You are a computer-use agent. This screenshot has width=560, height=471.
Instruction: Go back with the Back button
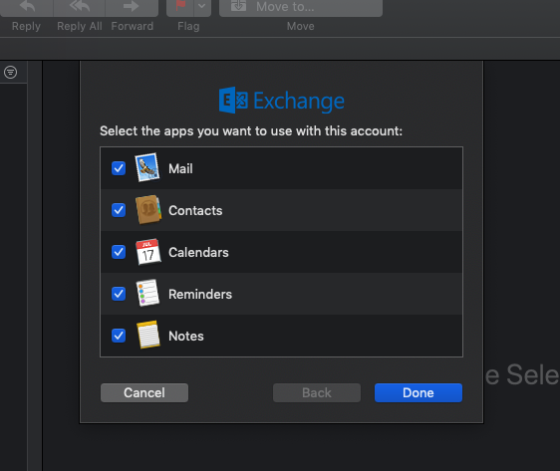317,393
